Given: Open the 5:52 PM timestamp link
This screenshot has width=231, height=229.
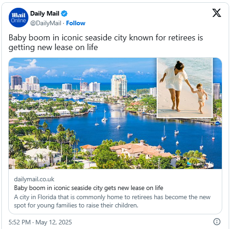Looking at the screenshot, I should click(x=20, y=222).
